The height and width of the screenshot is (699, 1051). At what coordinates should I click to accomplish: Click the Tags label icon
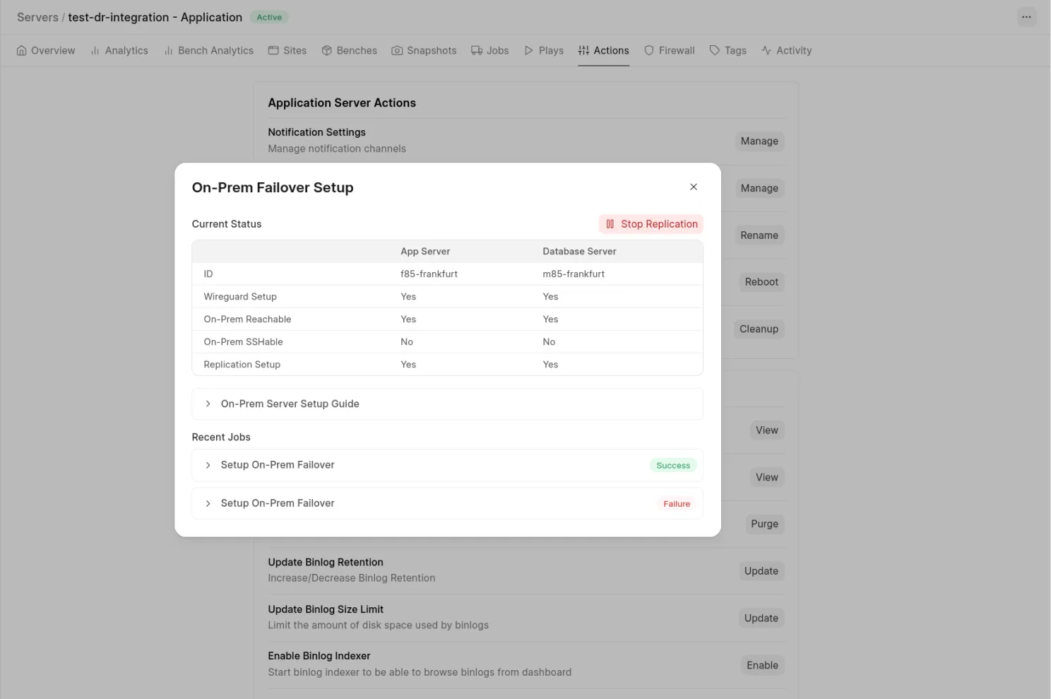click(715, 51)
